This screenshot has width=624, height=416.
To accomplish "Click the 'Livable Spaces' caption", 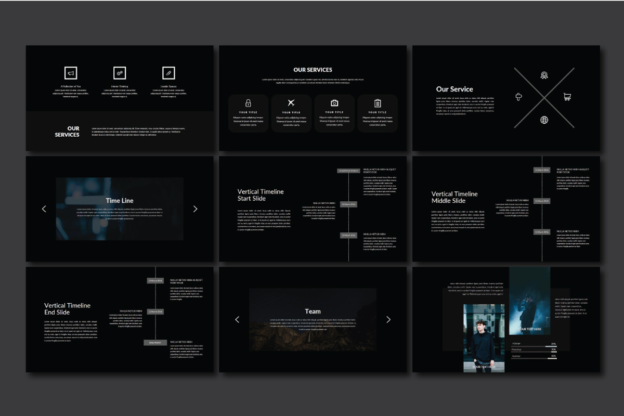I will coord(168,86).
